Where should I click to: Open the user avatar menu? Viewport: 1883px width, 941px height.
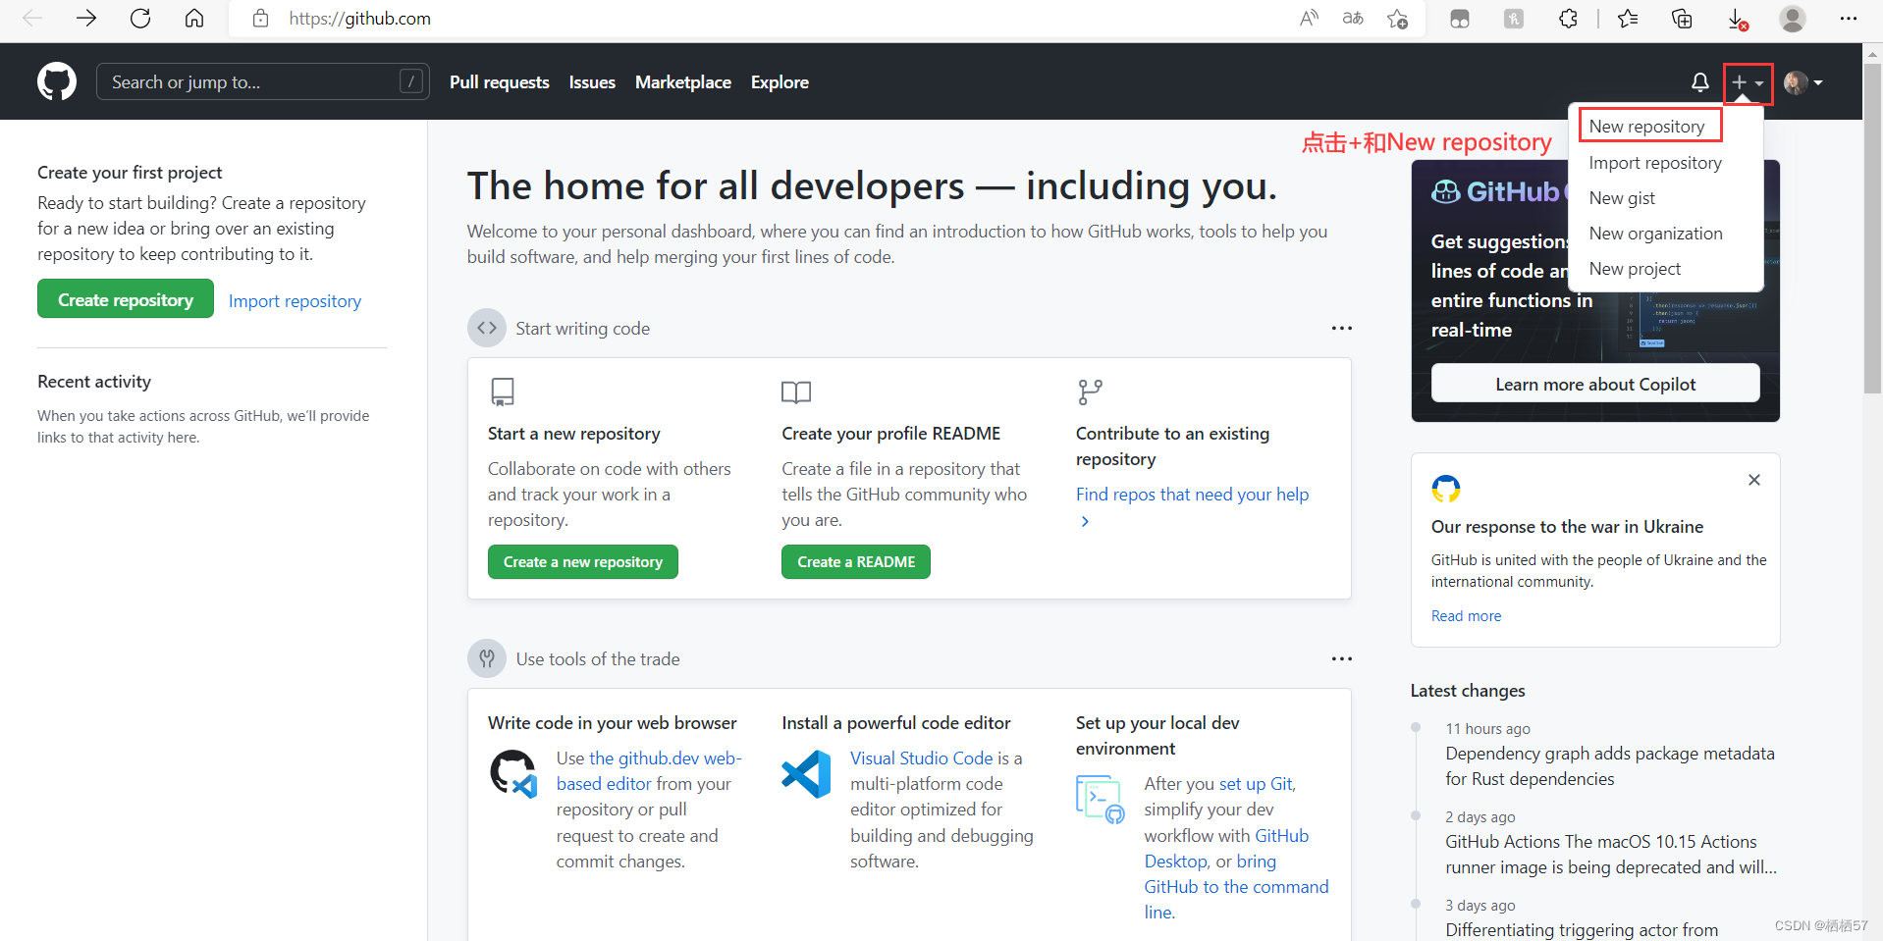tap(1803, 83)
